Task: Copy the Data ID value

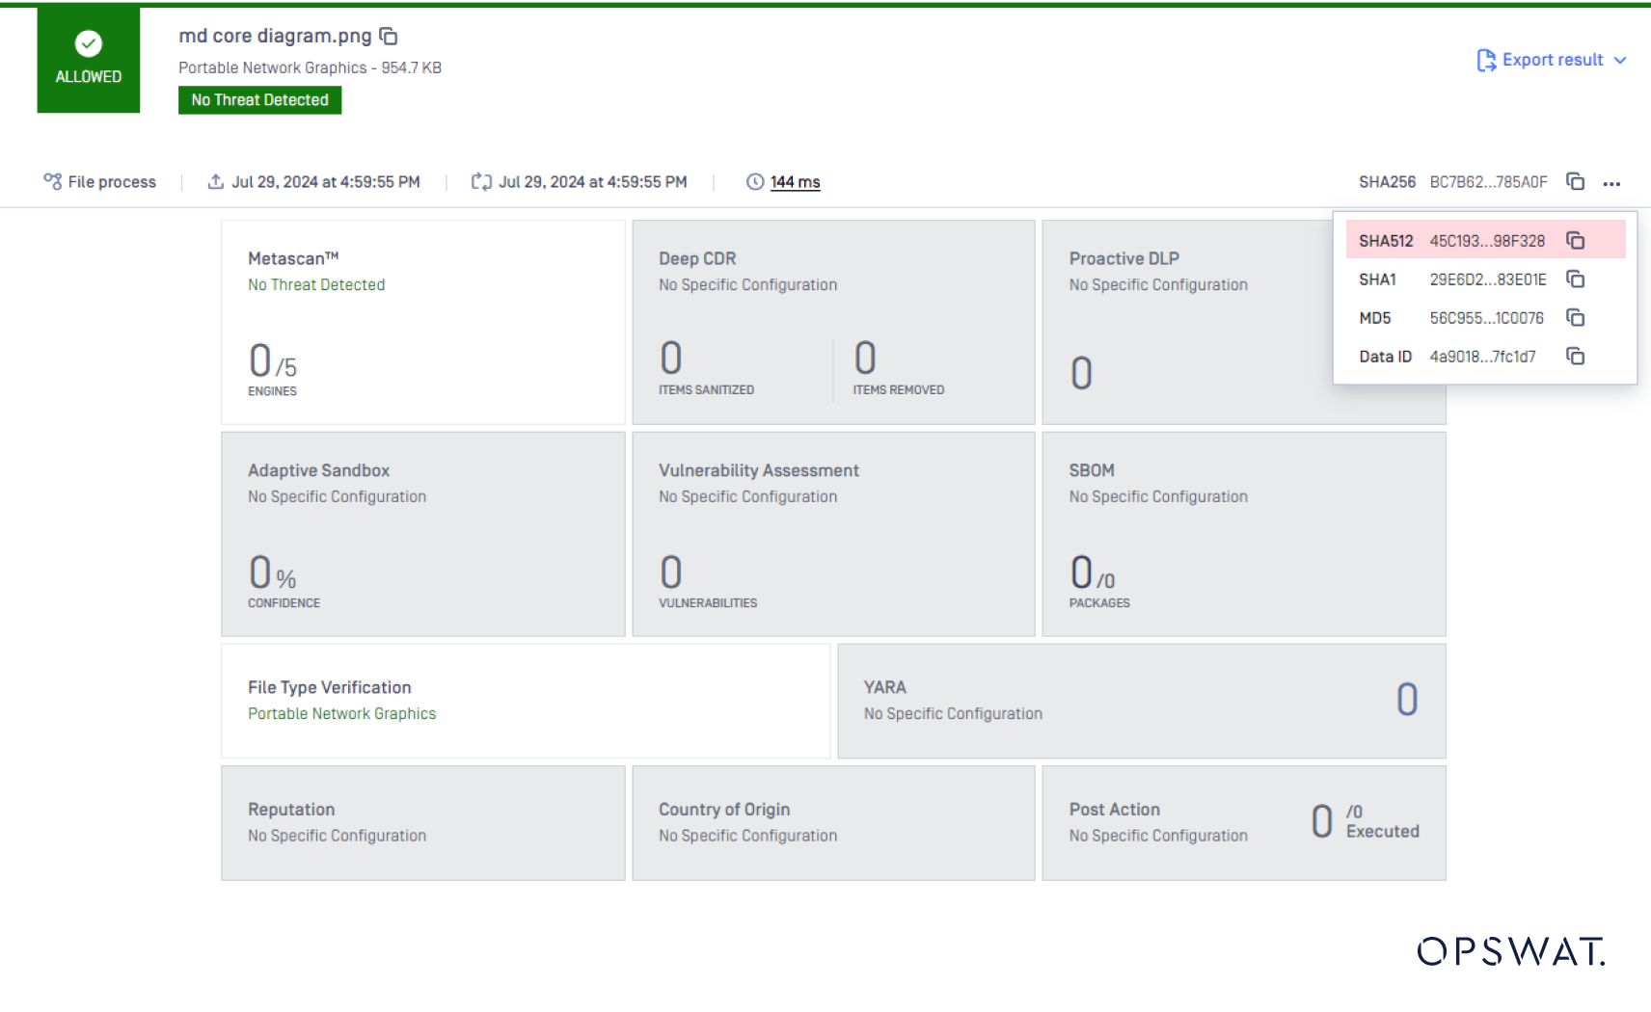Action: pyautogui.click(x=1575, y=356)
